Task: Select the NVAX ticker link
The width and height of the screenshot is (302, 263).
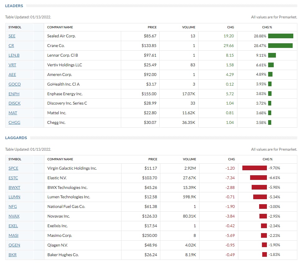Action: point(14,216)
